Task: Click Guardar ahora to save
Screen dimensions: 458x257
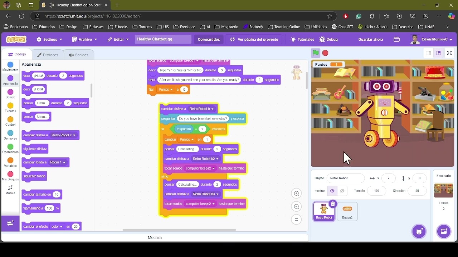Action: 371,39
